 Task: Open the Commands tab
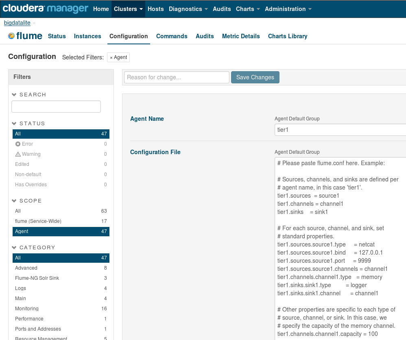coord(172,36)
